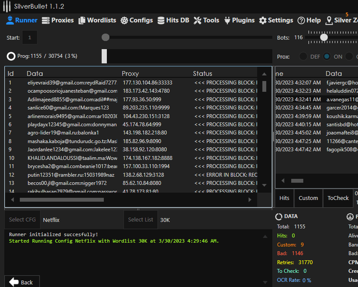Select the DEF proxy mode radio button
The width and height of the screenshot is (358, 287).
[x=303, y=56]
